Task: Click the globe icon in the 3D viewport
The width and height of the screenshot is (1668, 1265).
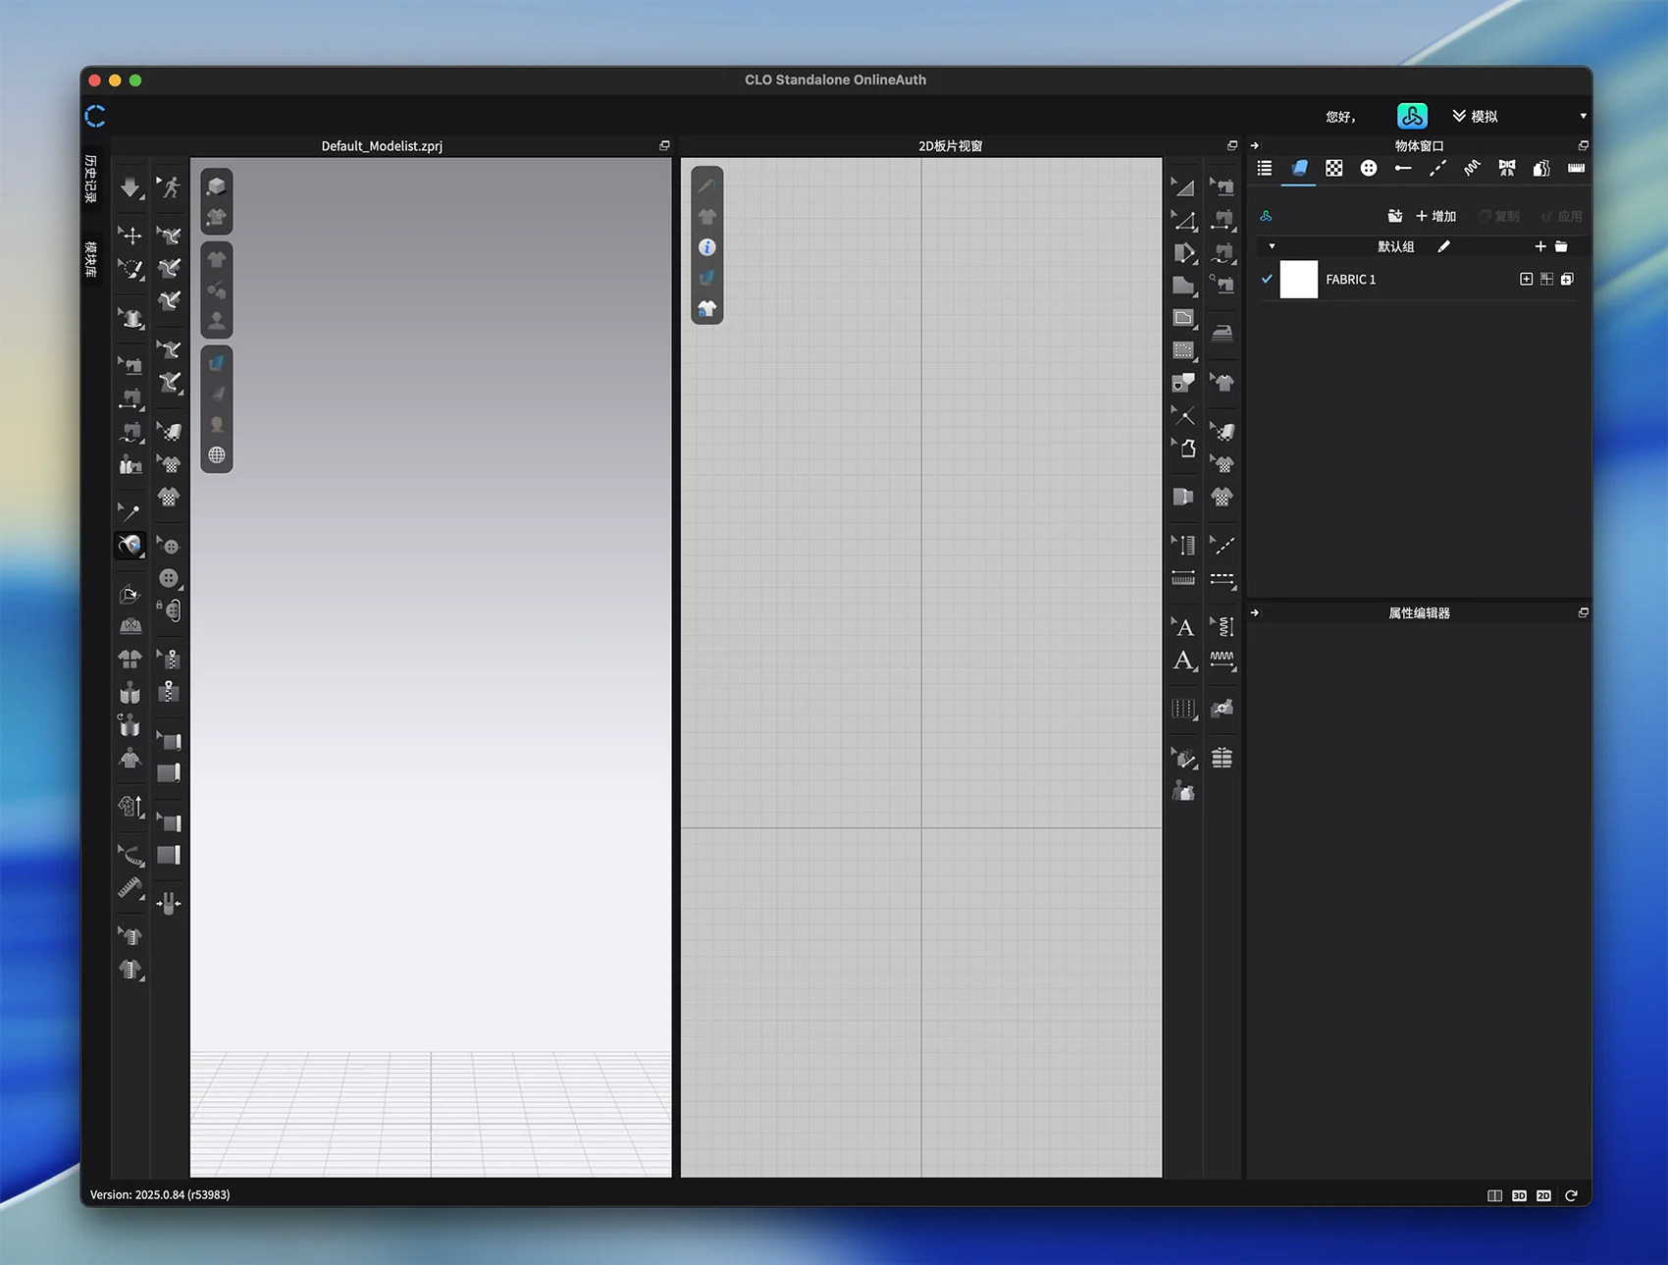Action: click(x=217, y=455)
